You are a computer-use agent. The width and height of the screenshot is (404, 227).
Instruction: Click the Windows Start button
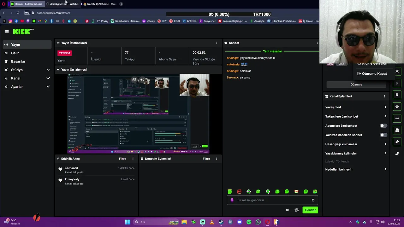tap(128, 222)
